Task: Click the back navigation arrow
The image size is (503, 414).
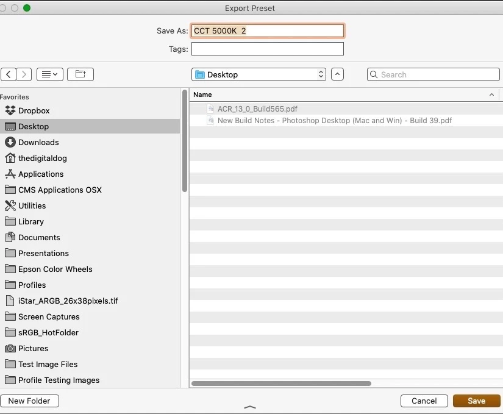Action: [9, 74]
